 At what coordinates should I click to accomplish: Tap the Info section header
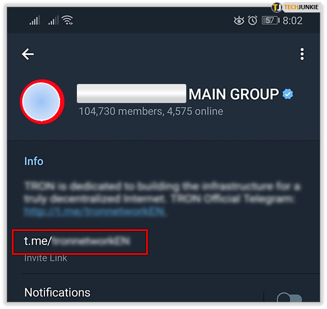point(34,161)
